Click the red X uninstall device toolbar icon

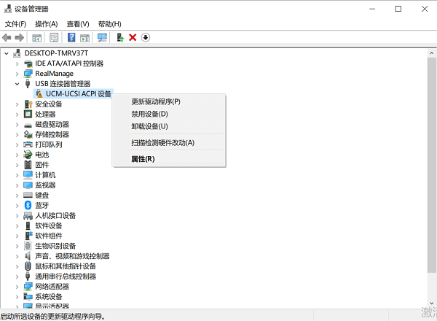[133, 37]
